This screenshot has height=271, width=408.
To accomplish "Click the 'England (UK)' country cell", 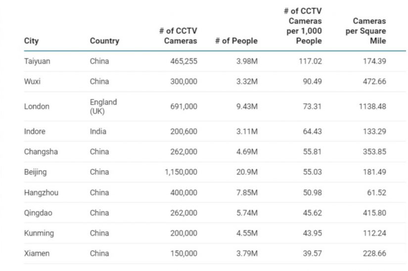I will [103, 106].
